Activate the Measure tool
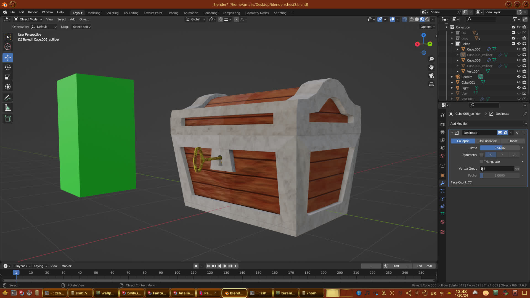Screen dimensions: 530x298 [x=8, y=108]
